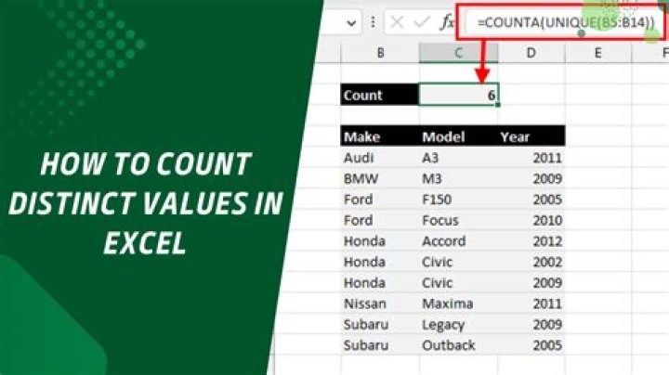The image size is (669, 375).
Task: Select column D header
Action: [x=531, y=53]
